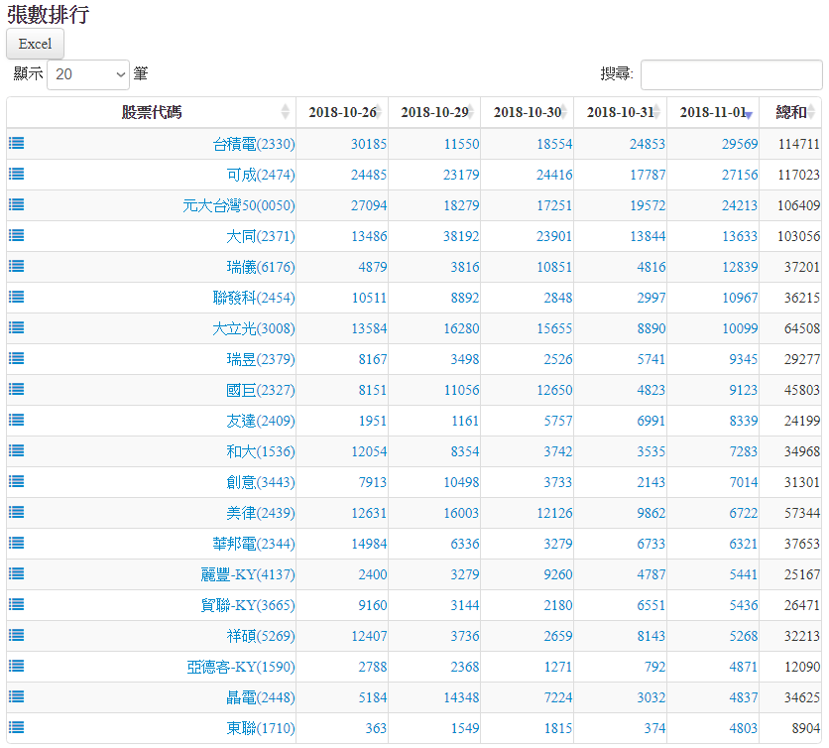Click the list icon beside 可成(2474)
The width and height of the screenshot is (829, 748).
click(16, 174)
